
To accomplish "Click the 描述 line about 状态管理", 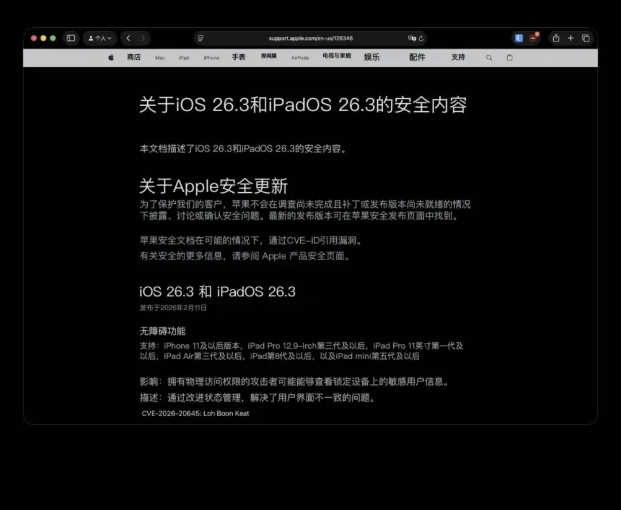I will pyautogui.click(x=258, y=398).
